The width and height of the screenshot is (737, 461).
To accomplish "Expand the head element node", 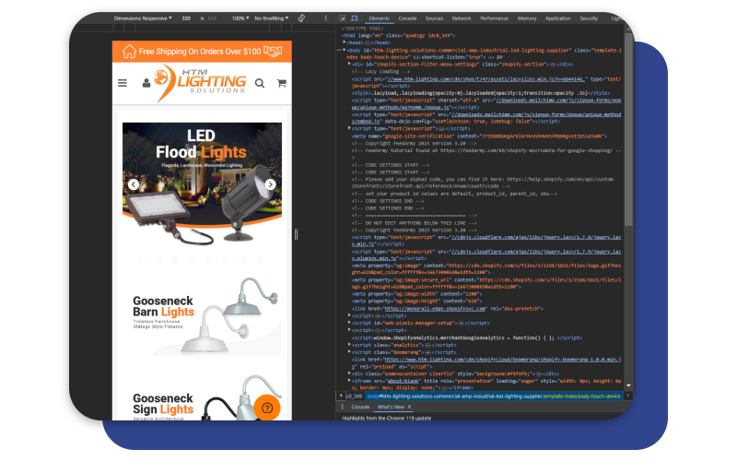I will coord(345,42).
